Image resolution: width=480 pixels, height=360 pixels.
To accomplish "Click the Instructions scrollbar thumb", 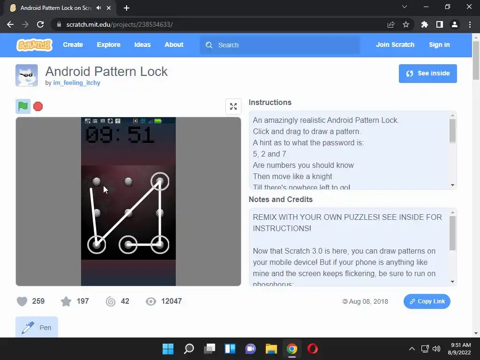I will (452, 131).
